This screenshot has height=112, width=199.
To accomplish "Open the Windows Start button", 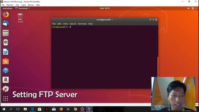I will [x=4, y=109].
